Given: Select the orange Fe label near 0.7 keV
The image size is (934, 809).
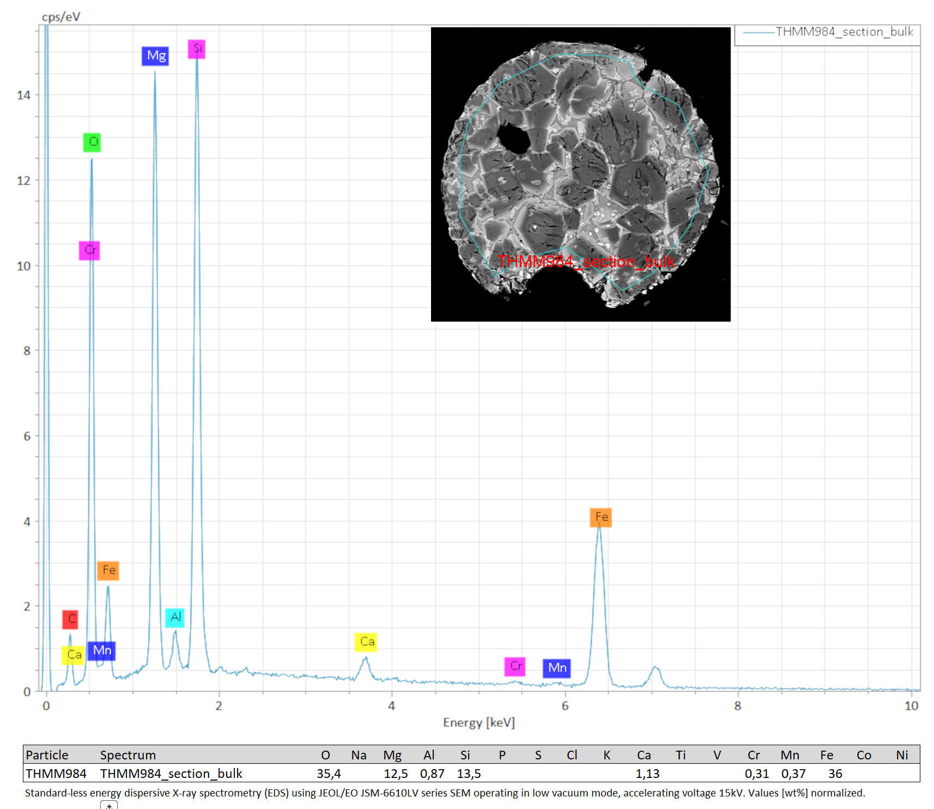Looking at the screenshot, I should point(108,571).
